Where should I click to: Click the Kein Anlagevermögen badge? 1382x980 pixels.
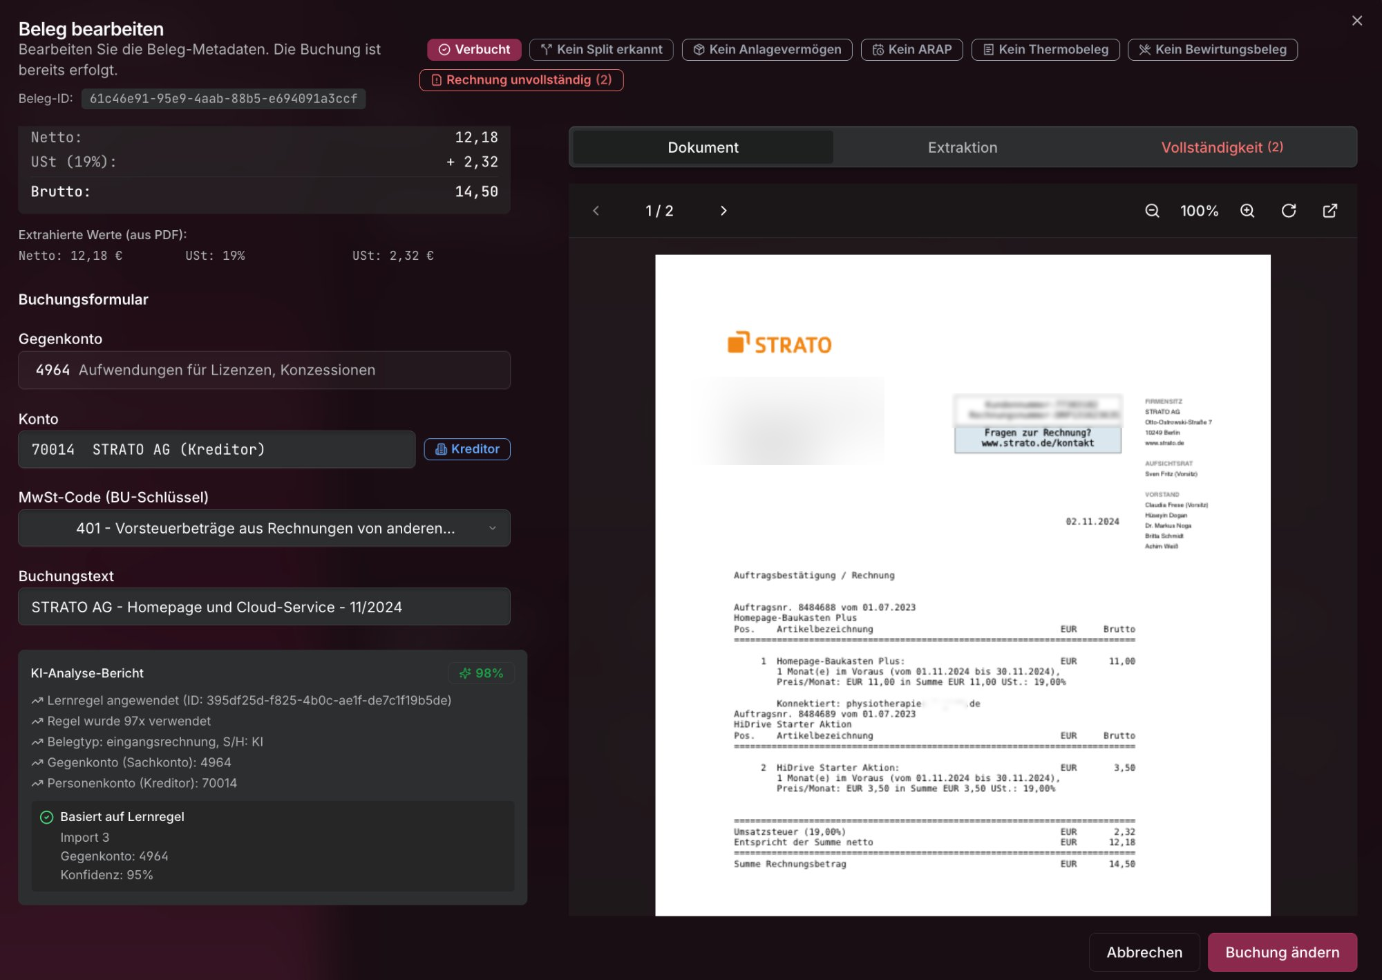click(767, 50)
